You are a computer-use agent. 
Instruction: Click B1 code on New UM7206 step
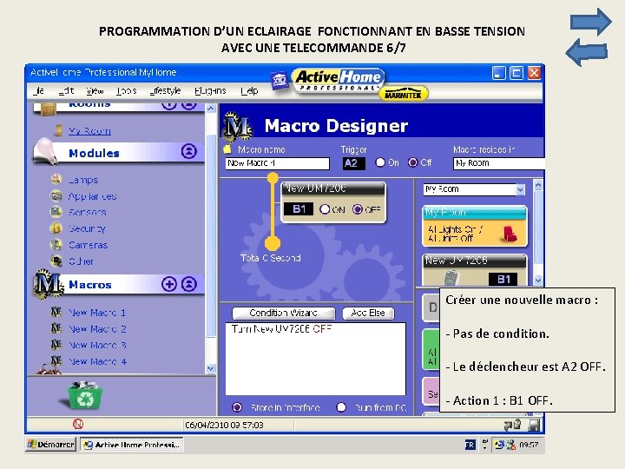coord(299,209)
